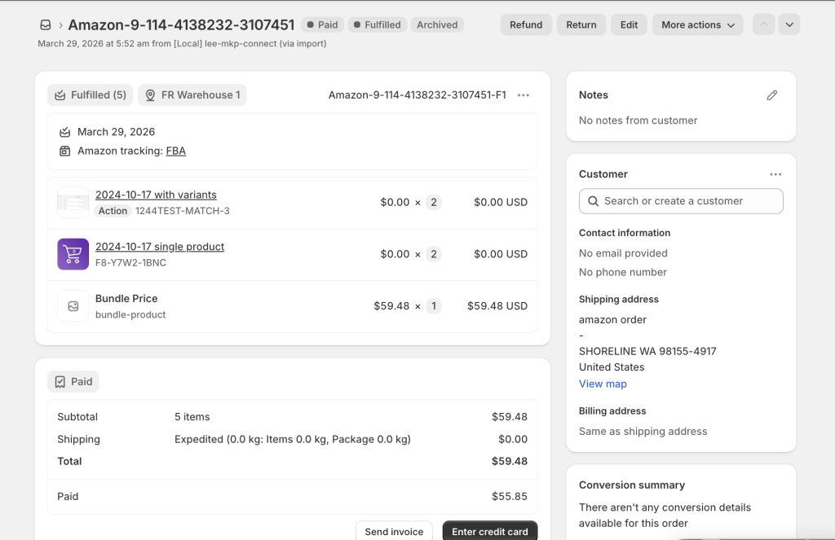Click the customer search input field
Viewport: 835px width, 540px height.
pyautogui.click(x=681, y=201)
